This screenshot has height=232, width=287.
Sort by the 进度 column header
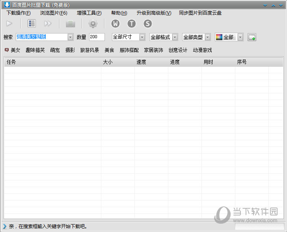pos(184,62)
